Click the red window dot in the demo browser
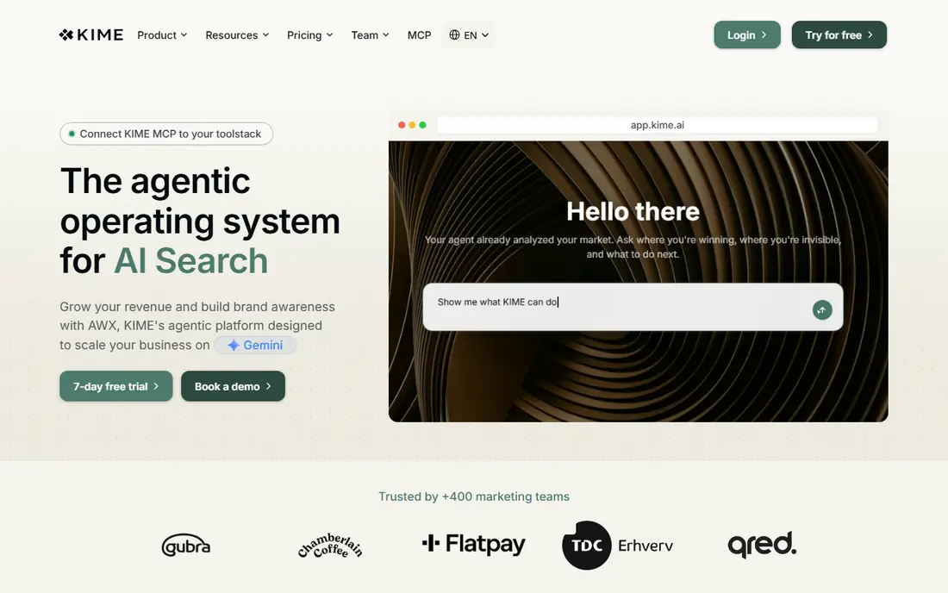The image size is (948, 593). point(402,125)
